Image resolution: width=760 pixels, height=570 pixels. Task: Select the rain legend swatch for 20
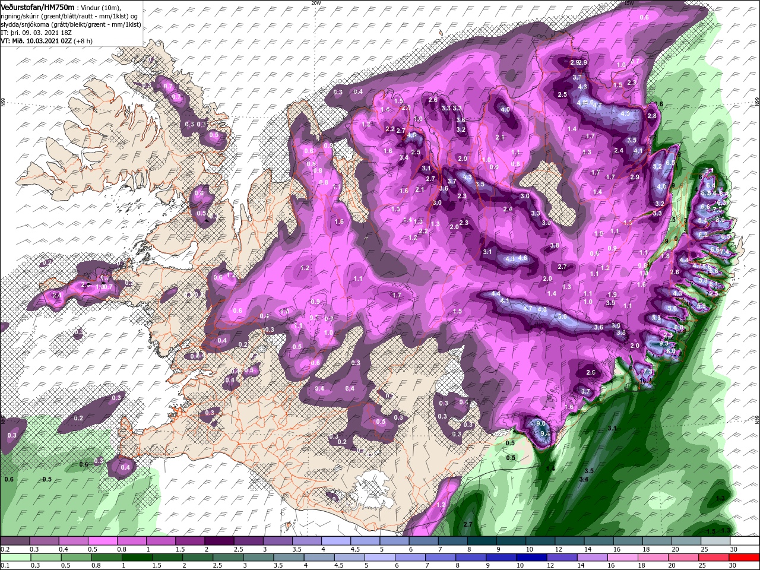(x=683, y=558)
